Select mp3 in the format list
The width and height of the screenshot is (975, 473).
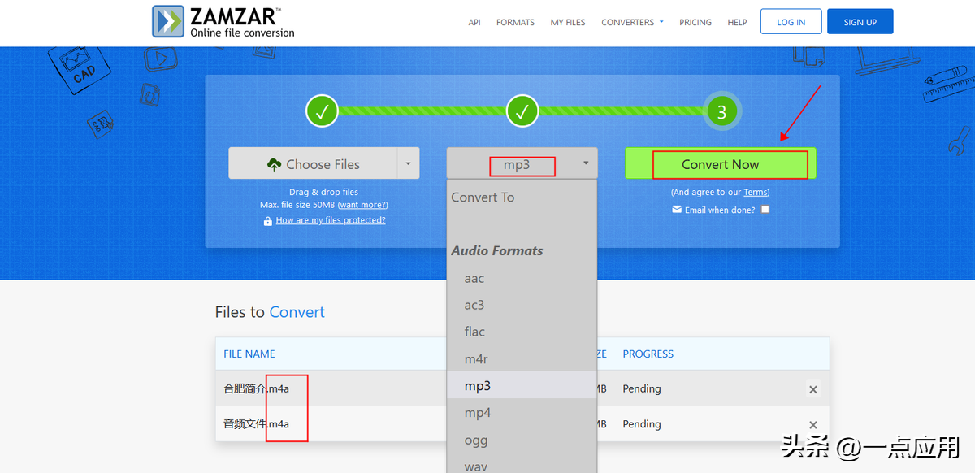pyautogui.click(x=522, y=385)
